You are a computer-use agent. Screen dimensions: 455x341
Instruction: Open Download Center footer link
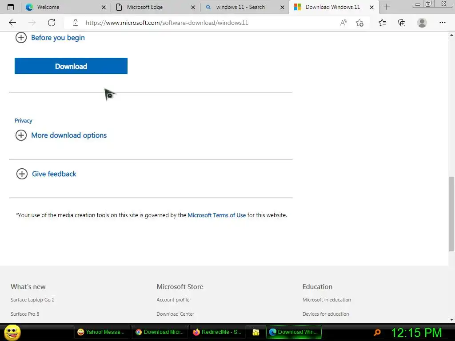pyautogui.click(x=175, y=314)
